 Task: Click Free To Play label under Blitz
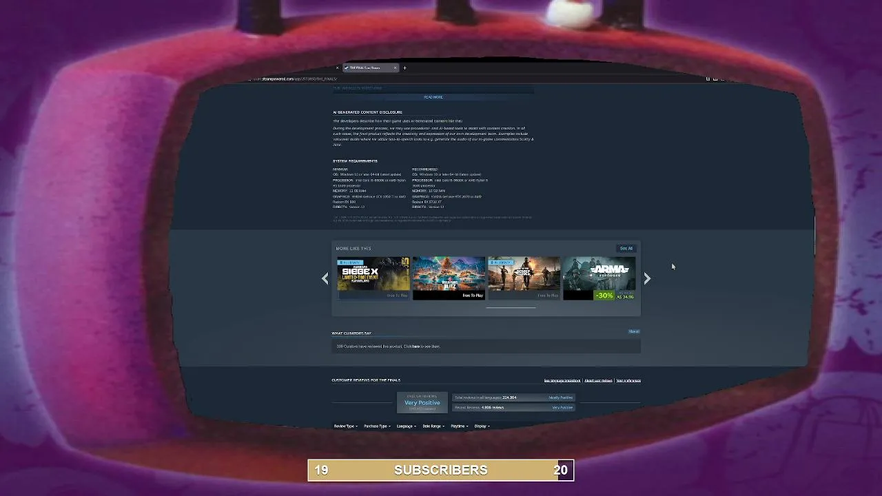coord(473,296)
